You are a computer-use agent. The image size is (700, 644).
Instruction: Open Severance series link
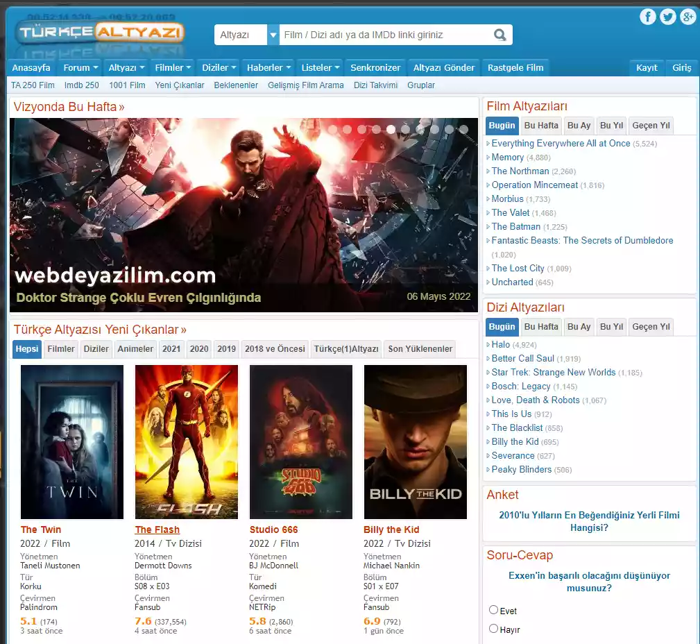tap(513, 455)
